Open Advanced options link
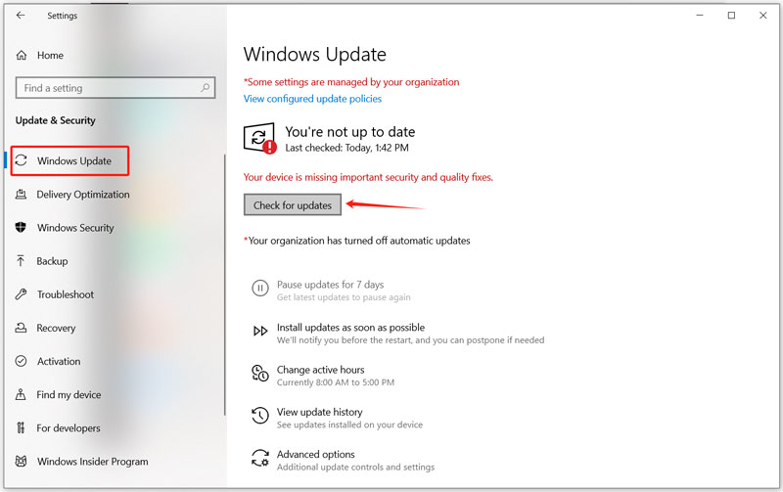783x492 pixels. [315, 455]
